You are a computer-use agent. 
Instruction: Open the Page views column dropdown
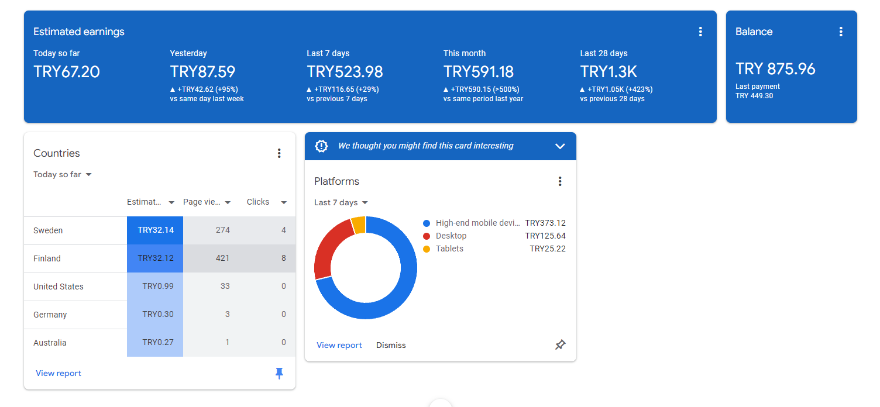(207, 202)
